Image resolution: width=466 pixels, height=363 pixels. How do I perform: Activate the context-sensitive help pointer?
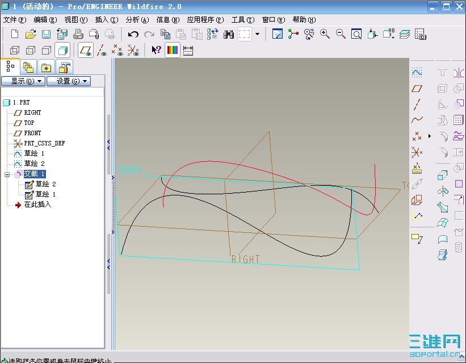156,49
